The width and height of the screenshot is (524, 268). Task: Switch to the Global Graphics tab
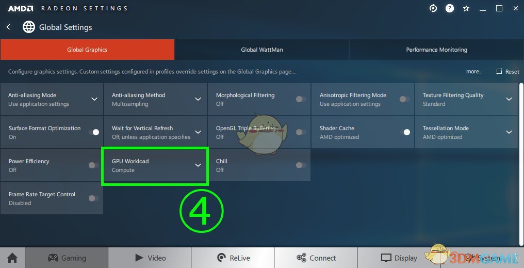pyautogui.click(x=87, y=50)
